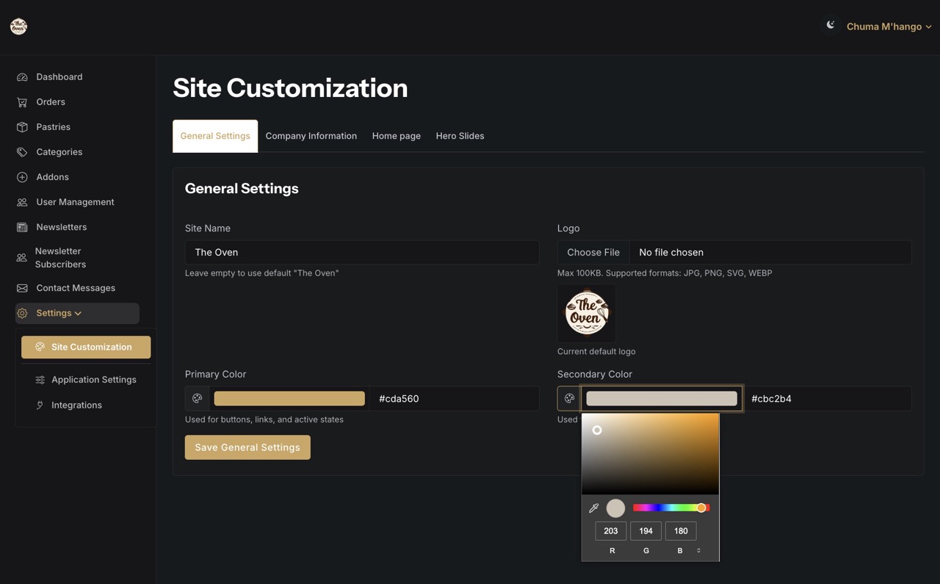The height and width of the screenshot is (584, 940).
Task: Switch to the Company Information tab
Action: click(311, 136)
